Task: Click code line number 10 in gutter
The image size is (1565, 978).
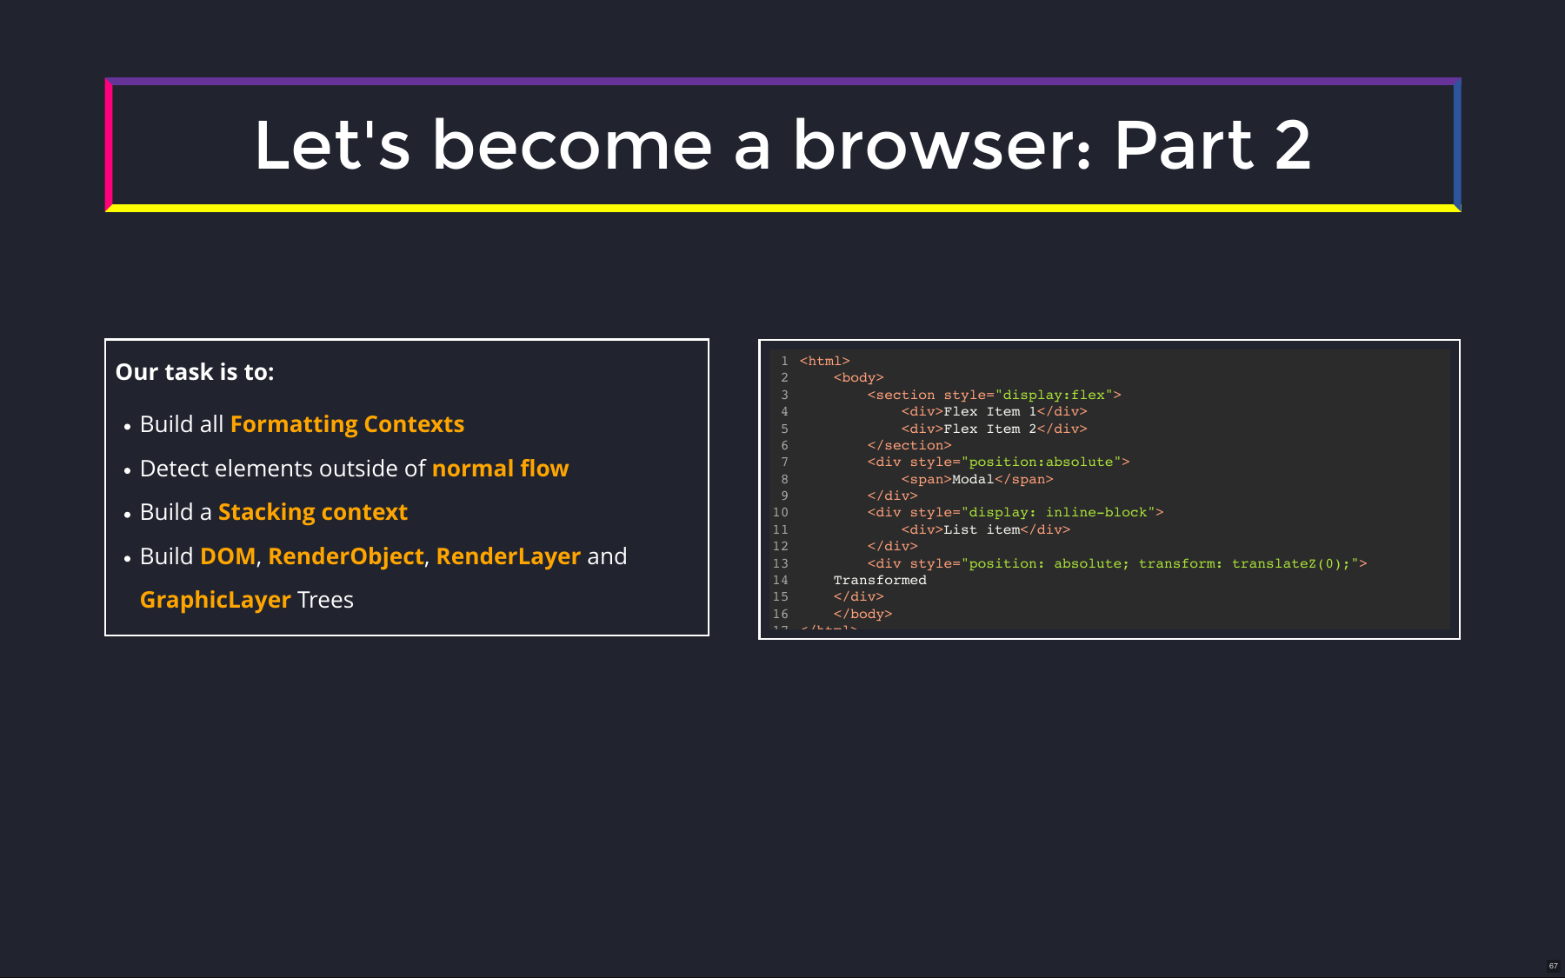Action: tap(780, 512)
